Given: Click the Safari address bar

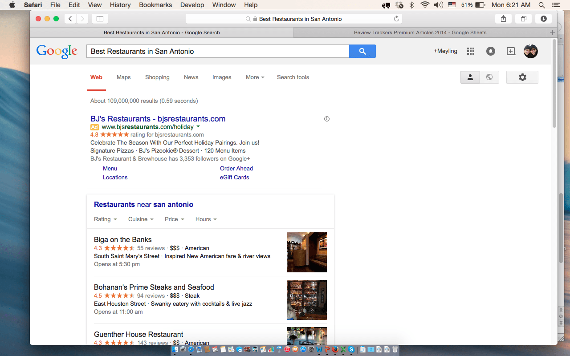Looking at the screenshot, I should [294, 19].
